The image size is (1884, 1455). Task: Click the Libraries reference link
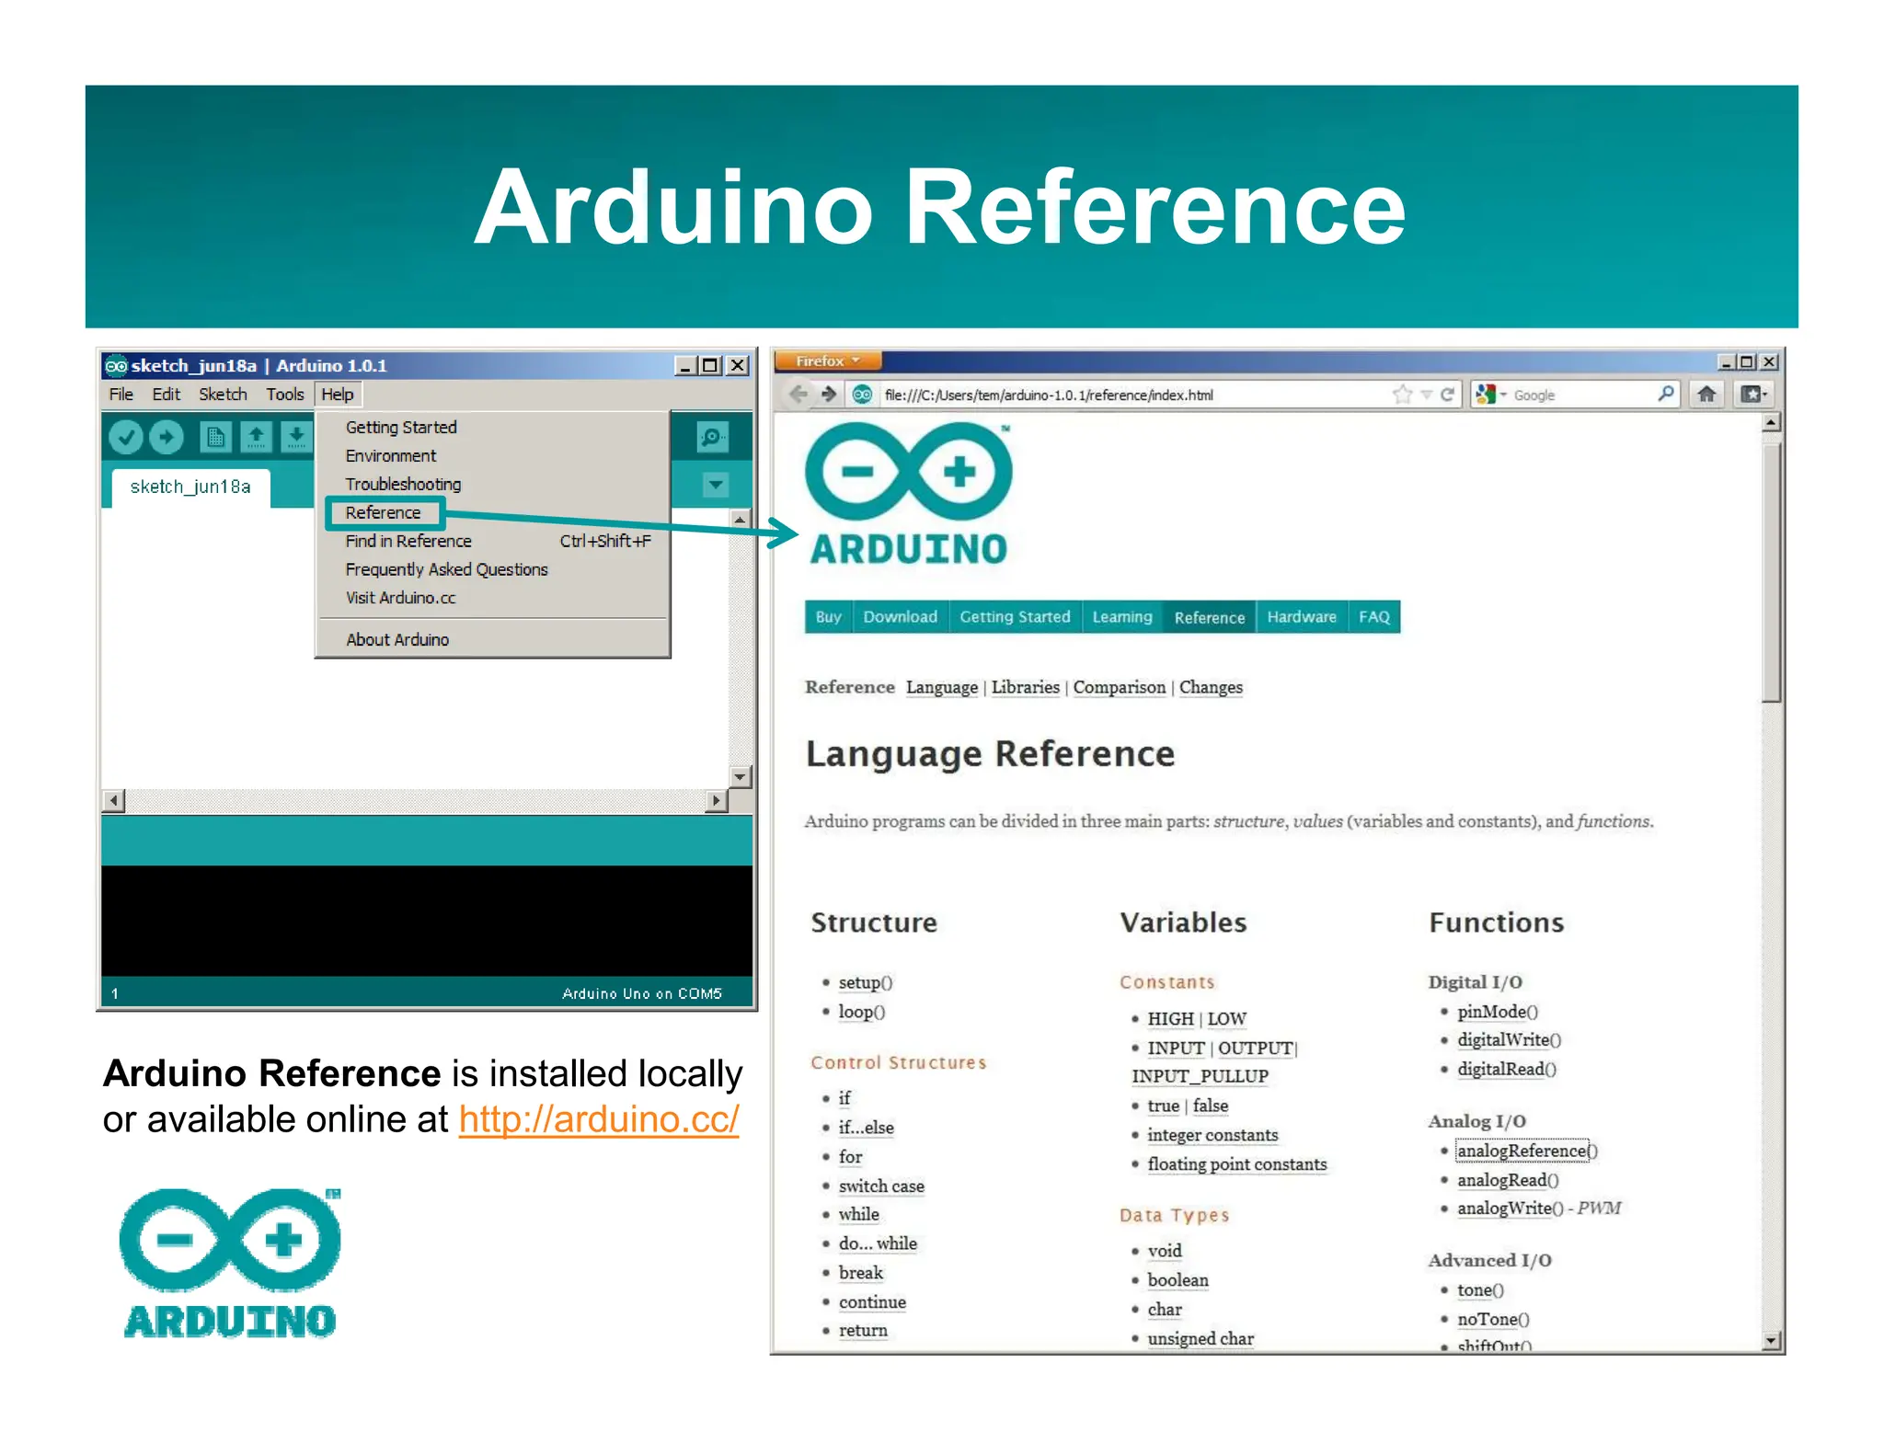pyautogui.click(x=1025, y=687)
